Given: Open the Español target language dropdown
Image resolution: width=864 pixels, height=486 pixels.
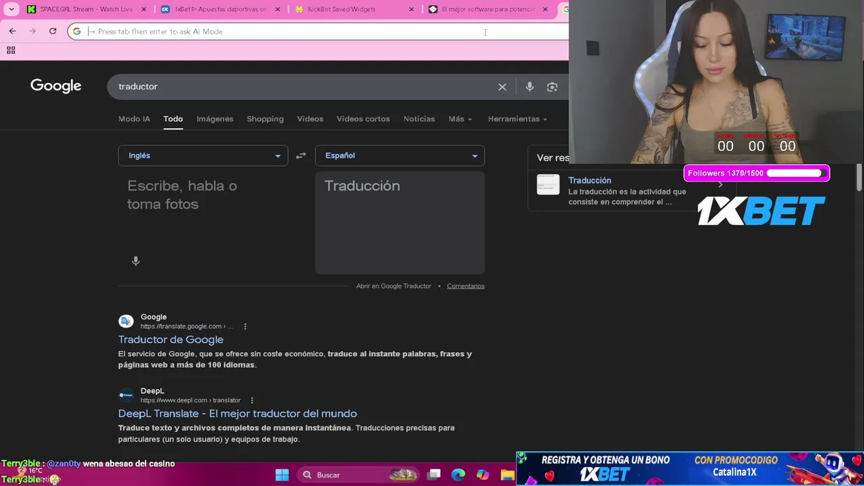Looking at the screenshot, I should click(400, 155).
